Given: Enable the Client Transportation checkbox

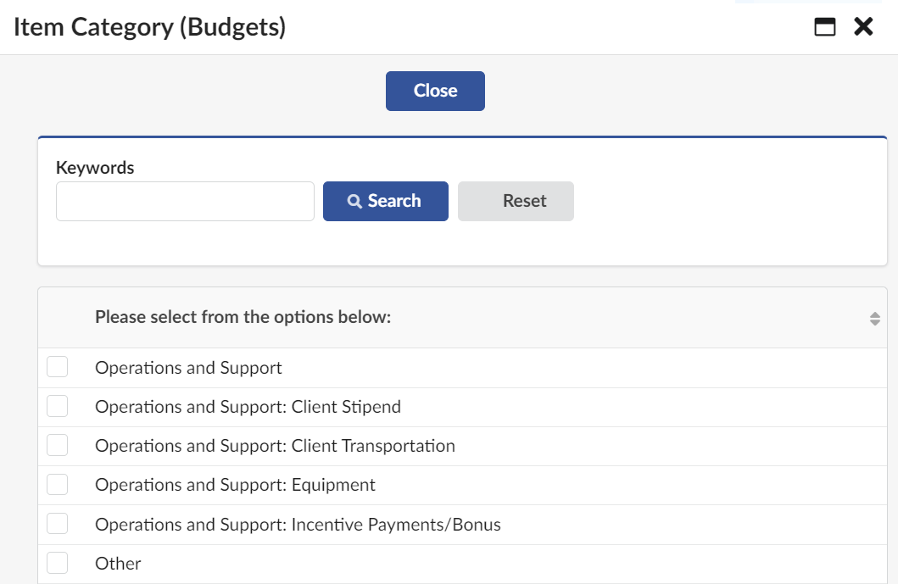Looking at the screenshot, I should (57, 445).
